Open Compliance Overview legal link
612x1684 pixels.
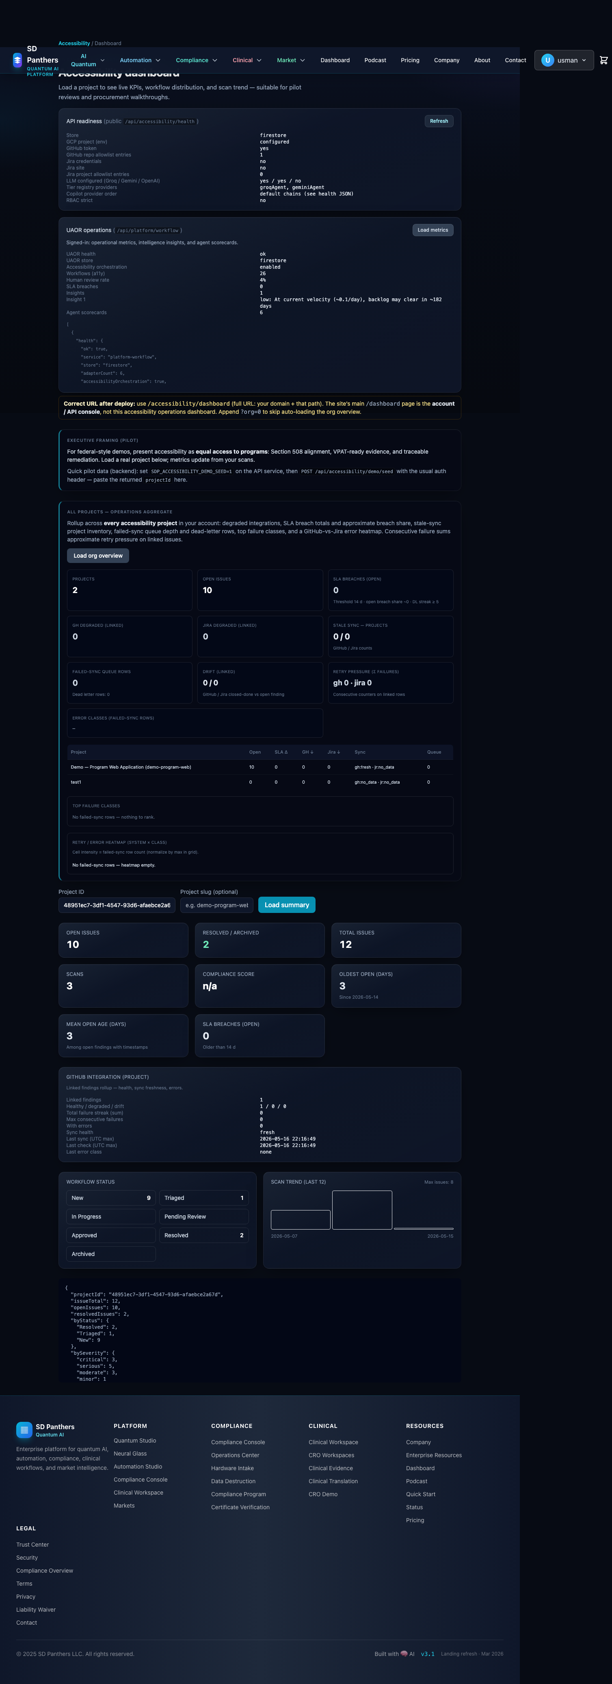pyautogui.click(x=44, y=1570)
